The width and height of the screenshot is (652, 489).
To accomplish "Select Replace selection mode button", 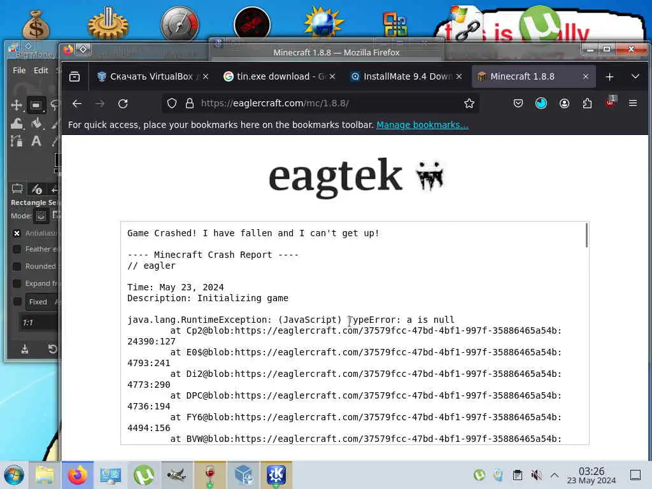I will click(x=41, y=216).
